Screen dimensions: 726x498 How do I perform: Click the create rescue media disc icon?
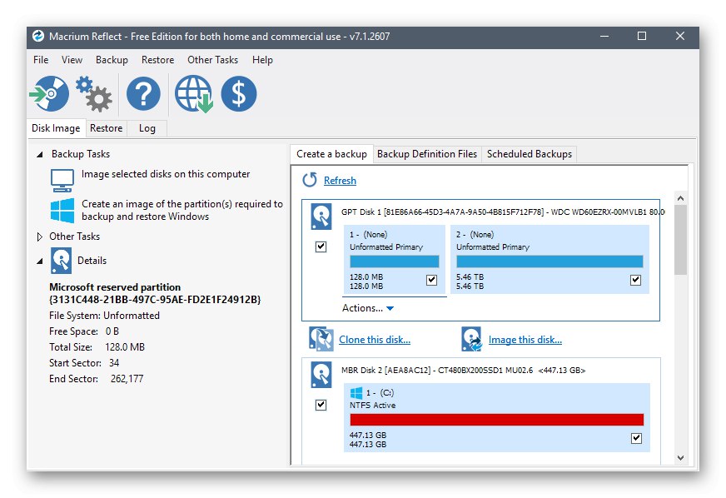click(x=49, y=93)
